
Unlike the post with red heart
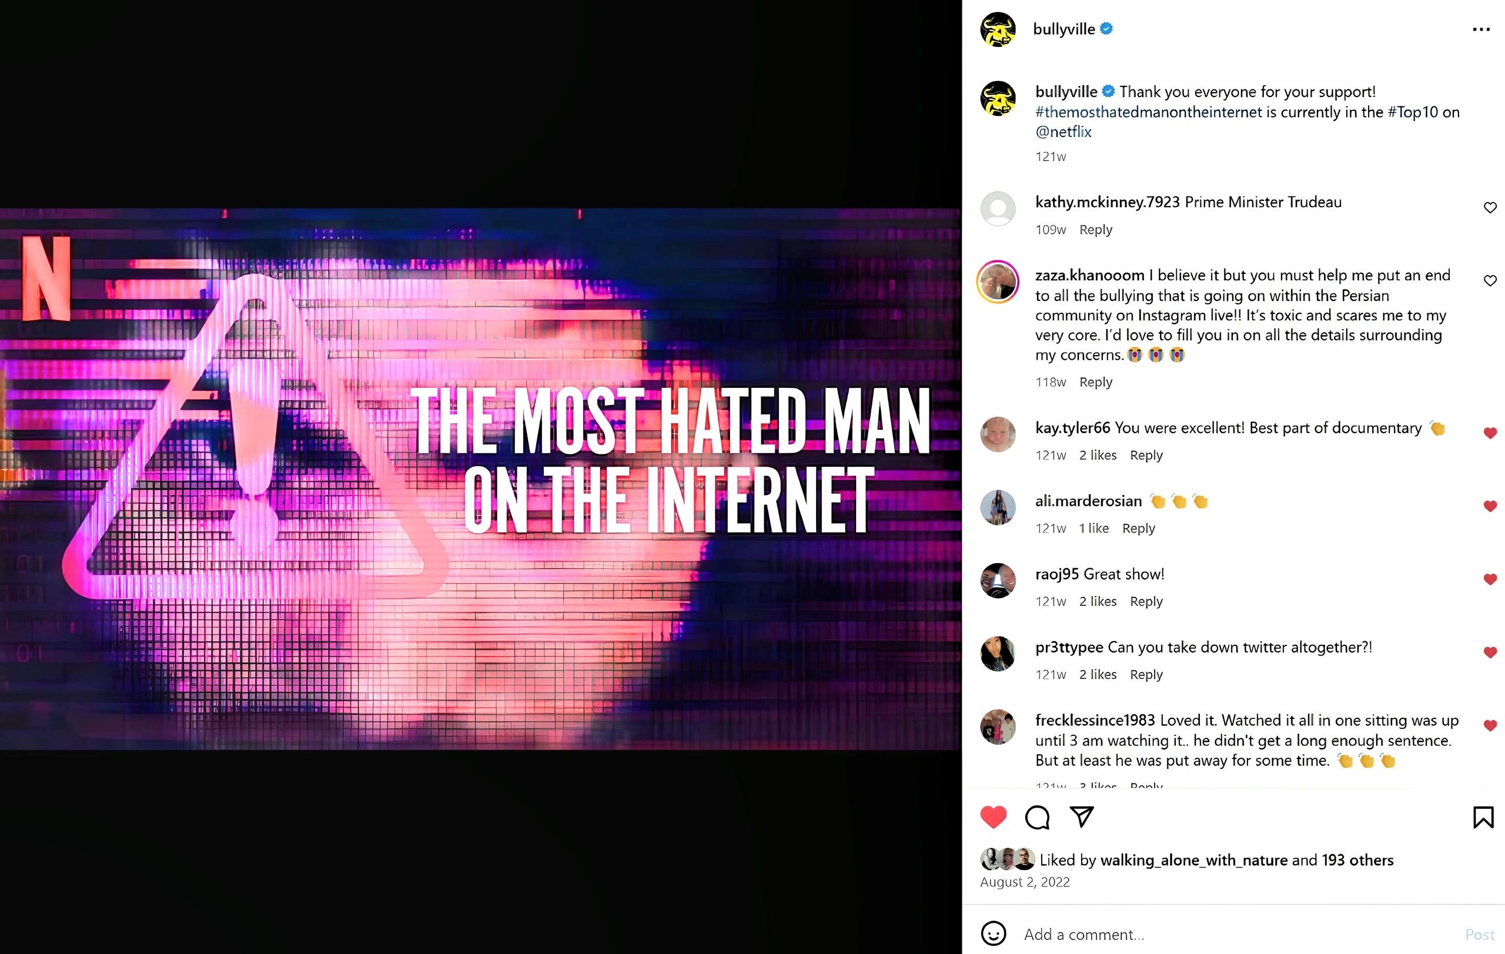click(x=993, y=817)
